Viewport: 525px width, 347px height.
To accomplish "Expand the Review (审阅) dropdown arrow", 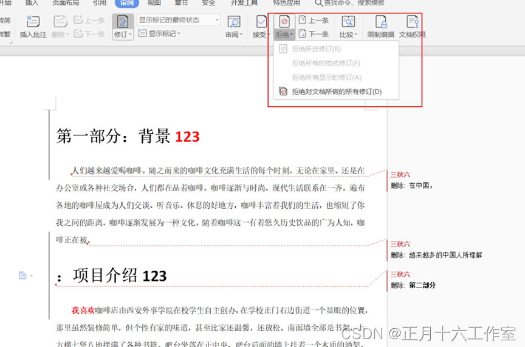I will [x=241, y=35].
